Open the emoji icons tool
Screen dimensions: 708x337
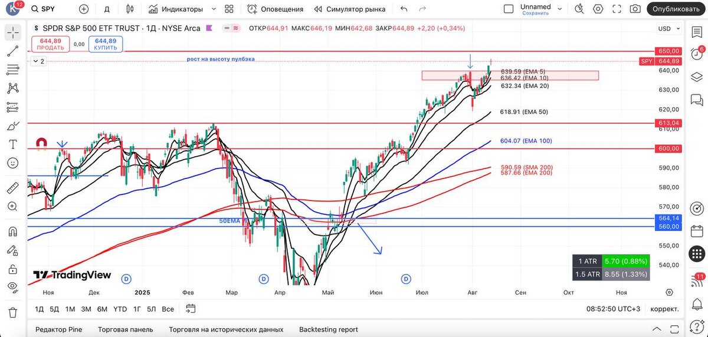pos(13,163)
